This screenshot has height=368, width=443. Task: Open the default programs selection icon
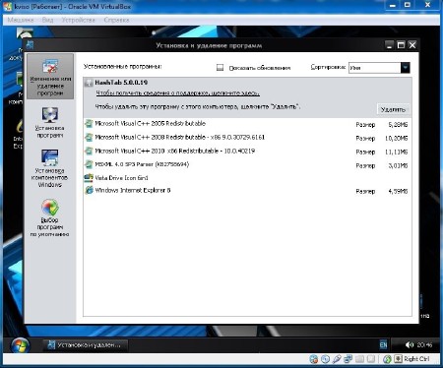click(50, 208)
